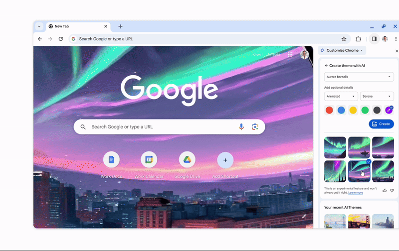Click the forward navigation arrow

50,39
